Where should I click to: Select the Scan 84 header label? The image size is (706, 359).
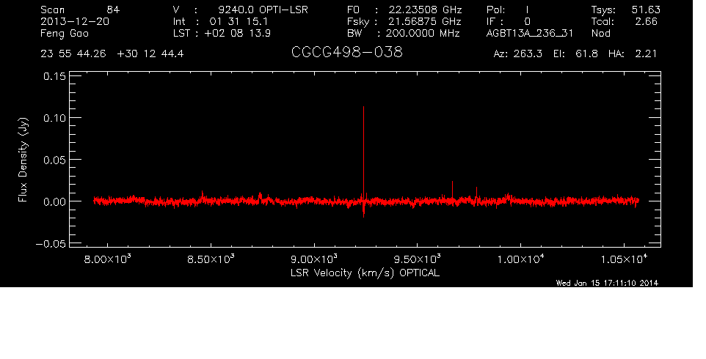point(80,10)
